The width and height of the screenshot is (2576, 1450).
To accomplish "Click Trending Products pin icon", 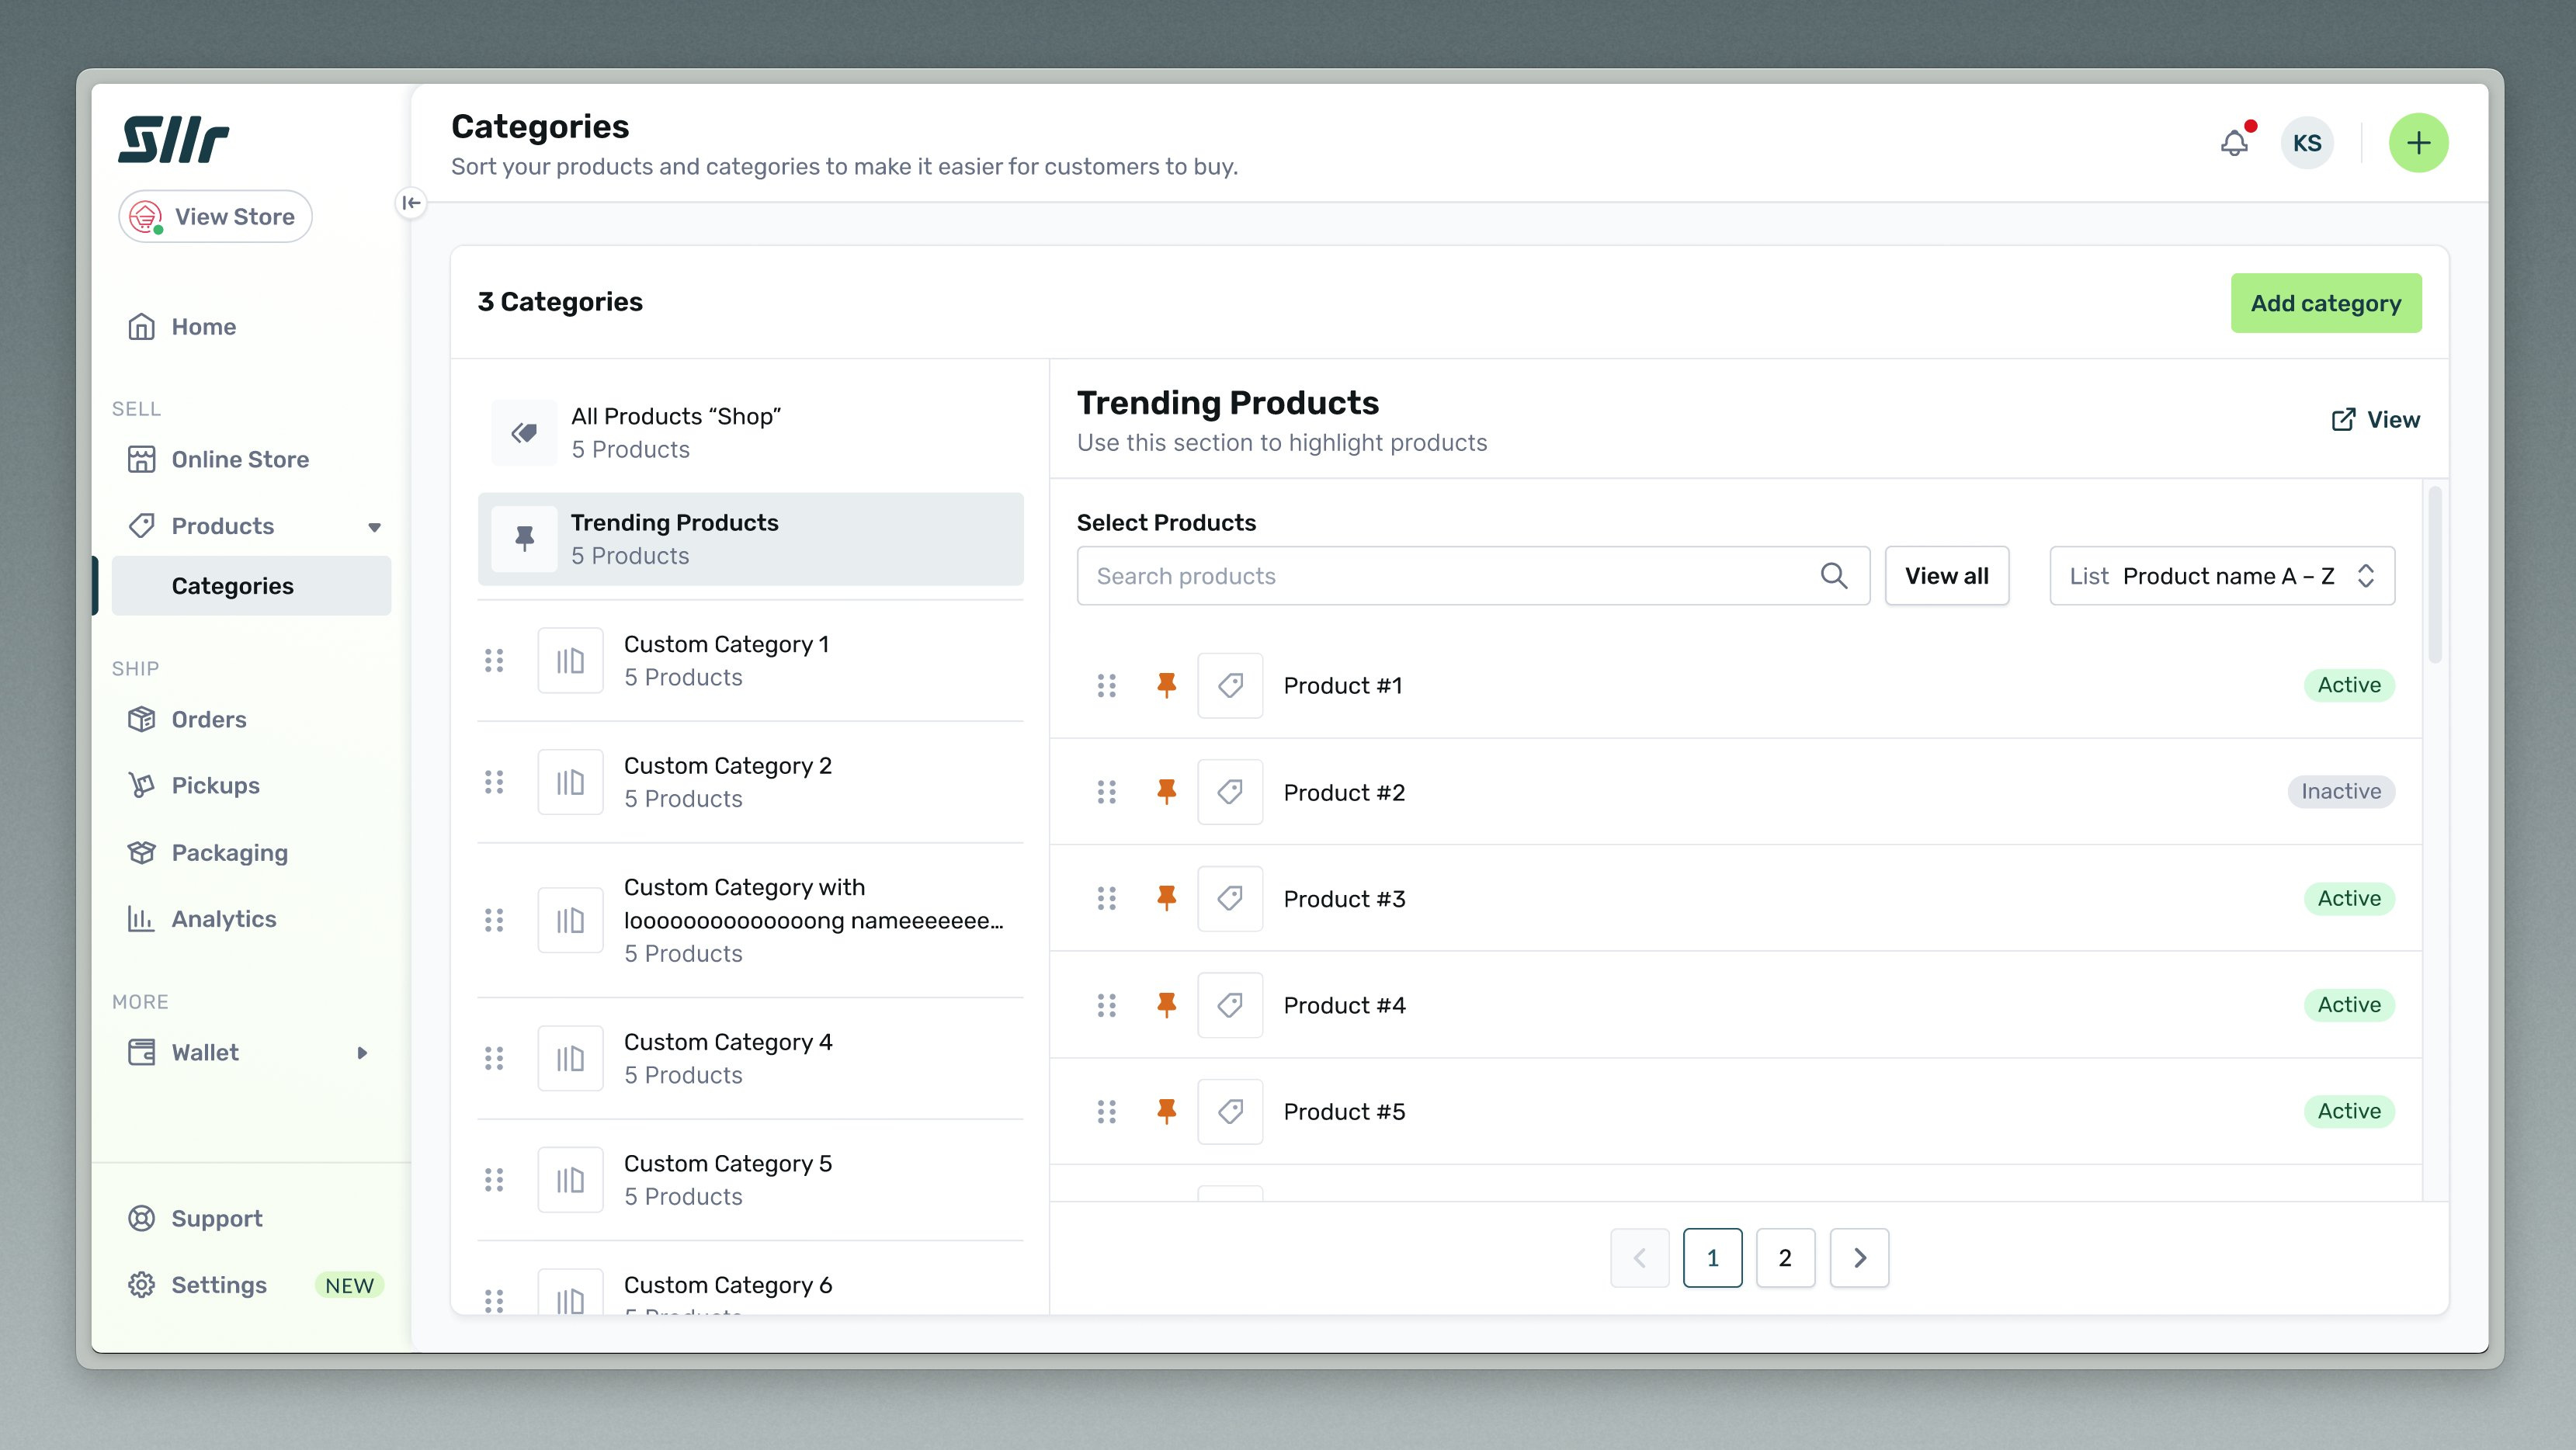I will 524,539.
